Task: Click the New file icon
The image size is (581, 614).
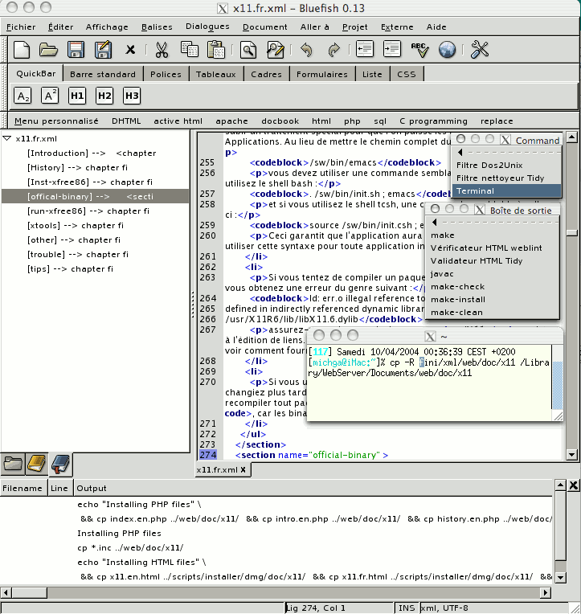Action: point(22,50)
